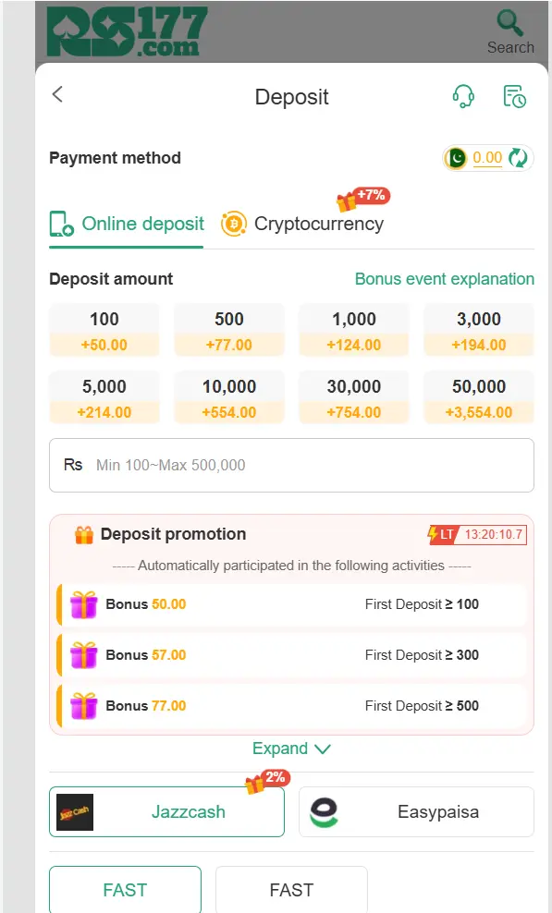The image size is (552, 913).
Task: Select the 100 deposit amount
Action: pyautogui.click(x=104, y=329)
